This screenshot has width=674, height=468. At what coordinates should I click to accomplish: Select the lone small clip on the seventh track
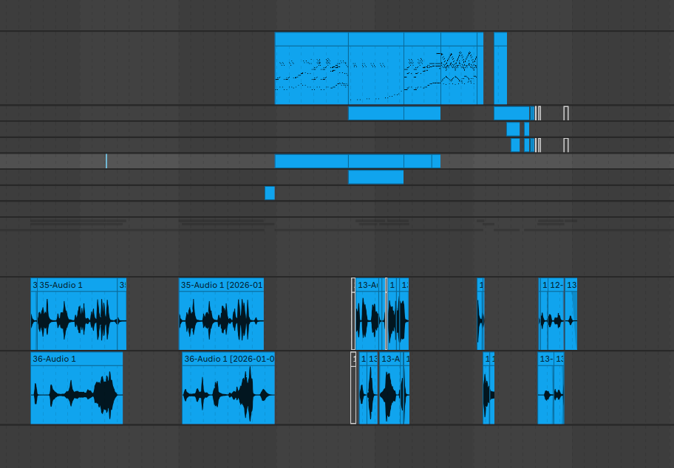[x=270, y=193]
